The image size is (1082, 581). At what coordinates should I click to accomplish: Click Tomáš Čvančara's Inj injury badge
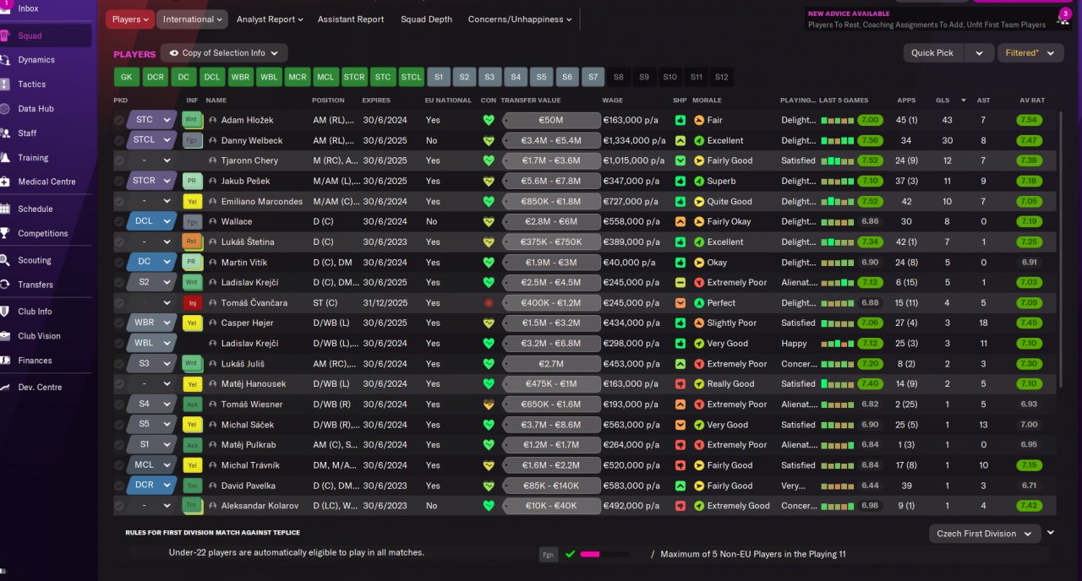(192, 302)
